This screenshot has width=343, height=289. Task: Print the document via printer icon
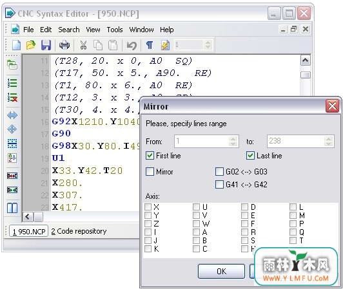click(x=64, y=45)
